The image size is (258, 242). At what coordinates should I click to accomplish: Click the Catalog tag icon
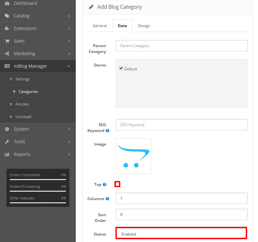tap(7, 16)
